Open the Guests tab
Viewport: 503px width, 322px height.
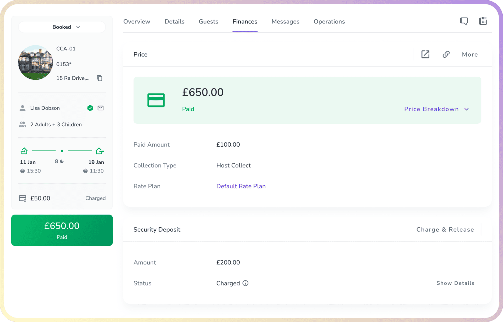click(x=209, y=21)
